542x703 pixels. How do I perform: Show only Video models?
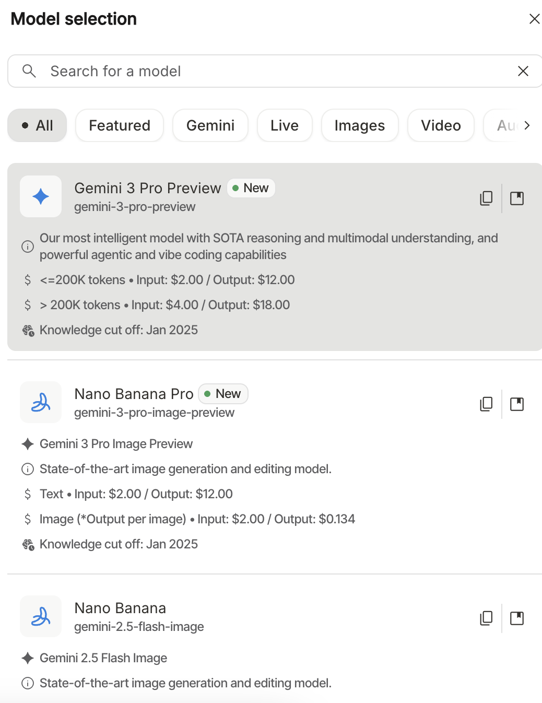click(x=441, y=125)
